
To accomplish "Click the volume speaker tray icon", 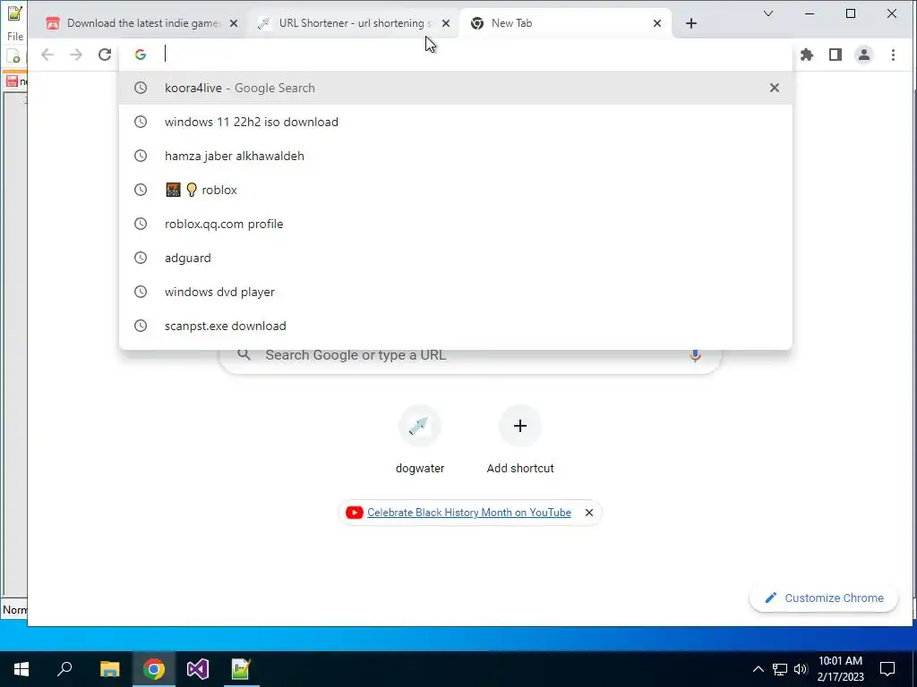I will (x=801, y=669).
